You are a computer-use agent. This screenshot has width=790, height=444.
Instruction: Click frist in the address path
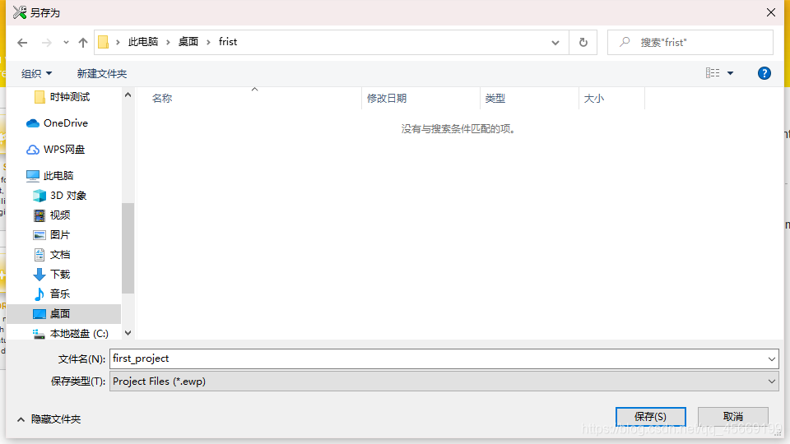click(x=228, y=42)
